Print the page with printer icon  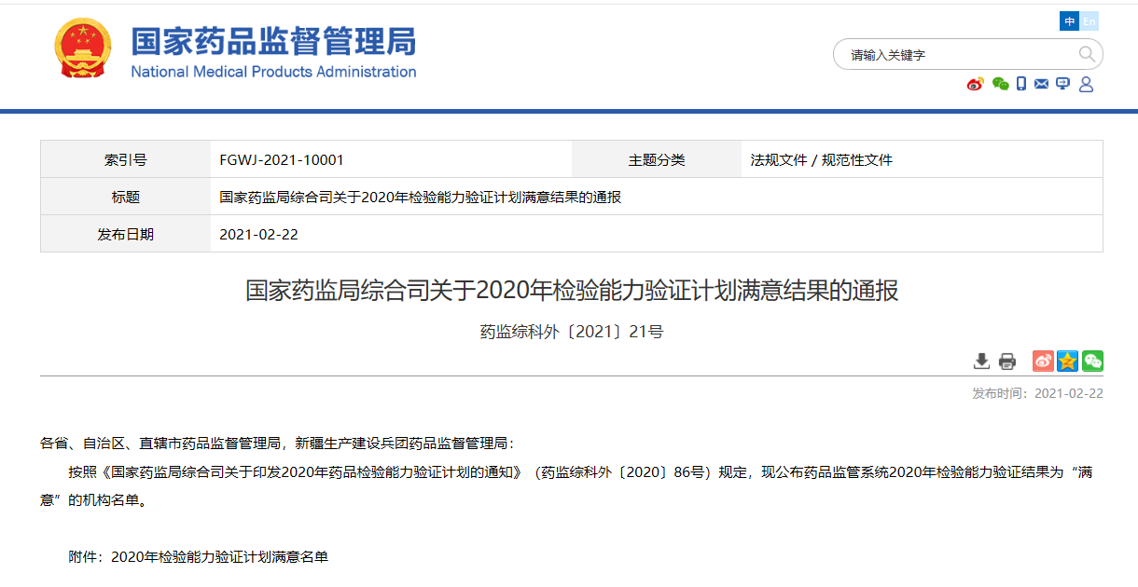pyautogui.click(x=1007, y=361)
